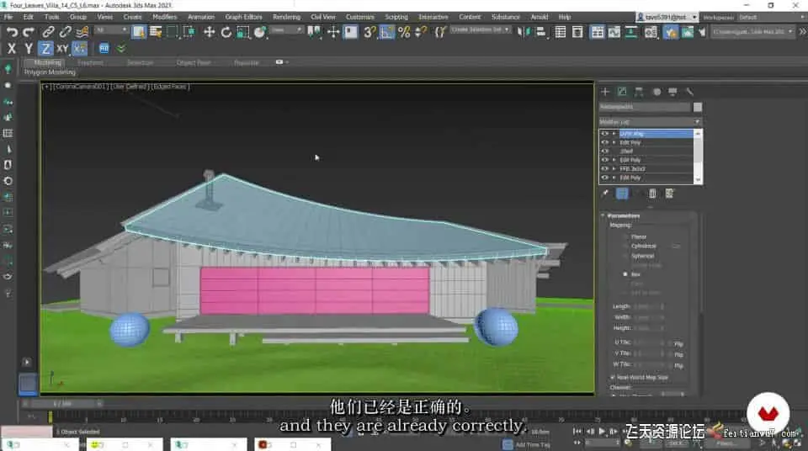Open the user account sign-in dropdown
Viewport: 808px width, 451px height.
pos(667,17)
